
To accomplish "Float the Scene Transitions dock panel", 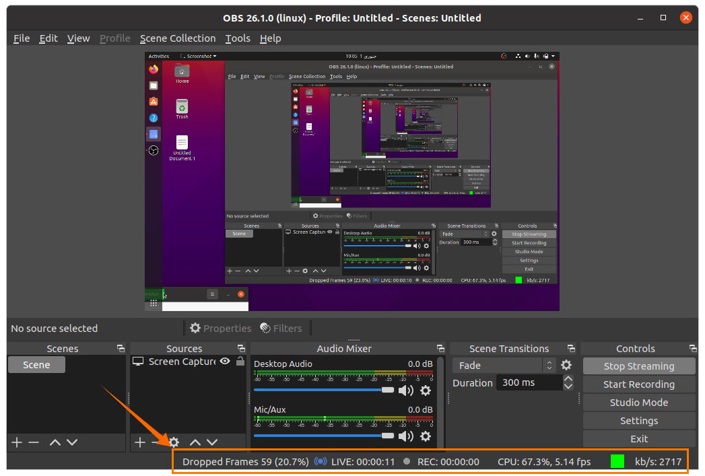I will coord(572,348).
